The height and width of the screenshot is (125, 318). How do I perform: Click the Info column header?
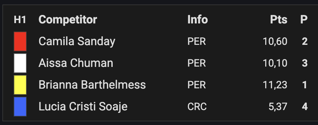(197, 20)
